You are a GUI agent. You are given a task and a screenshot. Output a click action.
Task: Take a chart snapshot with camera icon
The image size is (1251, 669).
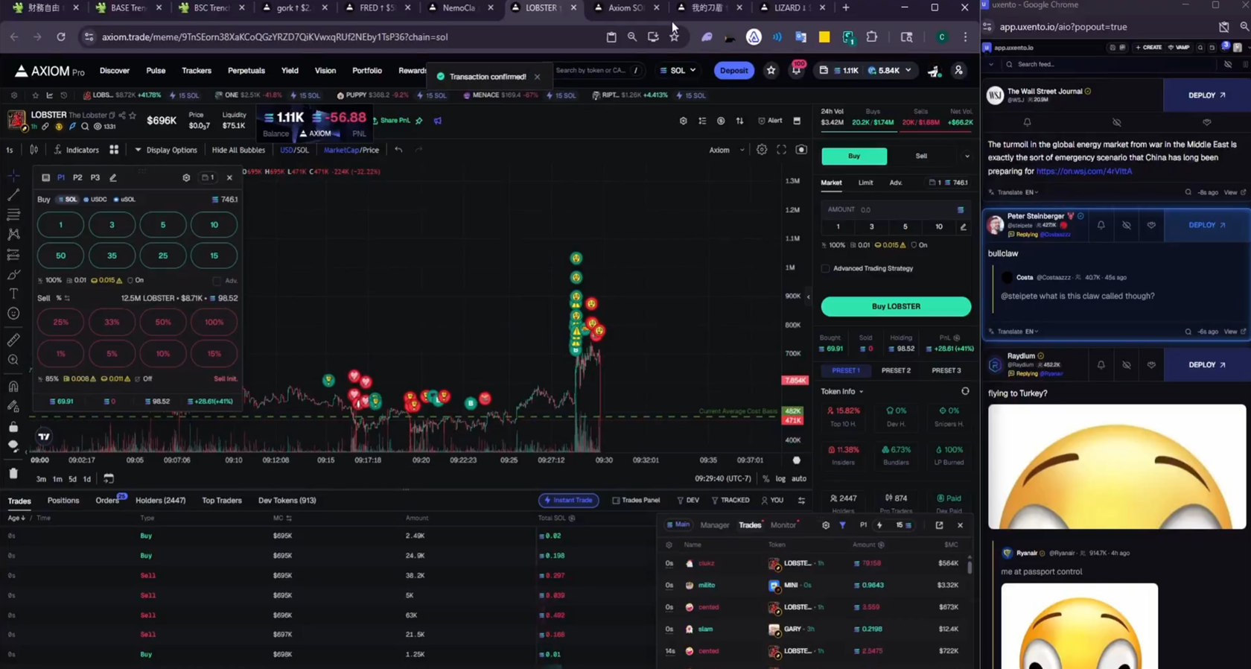tap(801, 150)
